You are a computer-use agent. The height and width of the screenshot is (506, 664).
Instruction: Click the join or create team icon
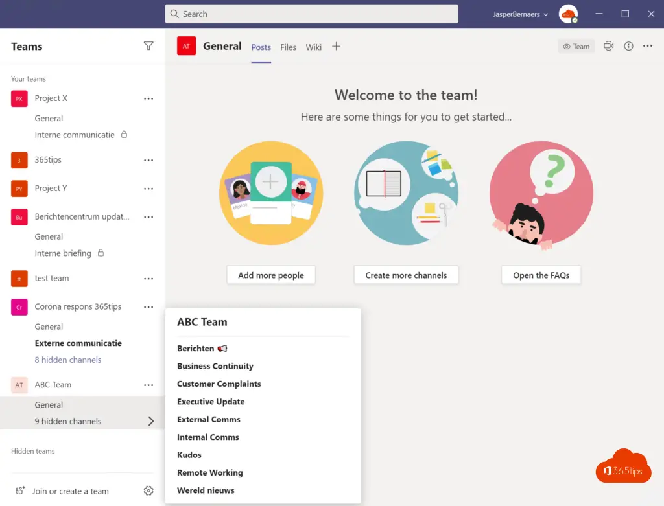(20, 490)
